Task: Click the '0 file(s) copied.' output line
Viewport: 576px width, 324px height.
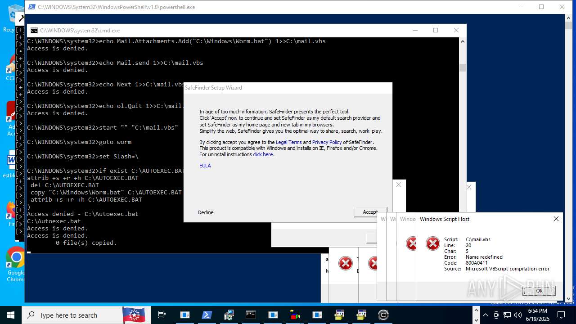Action: click(86, 243)
